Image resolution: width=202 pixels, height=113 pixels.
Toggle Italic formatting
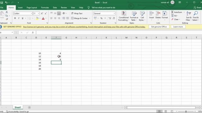[x=19, y=18]
